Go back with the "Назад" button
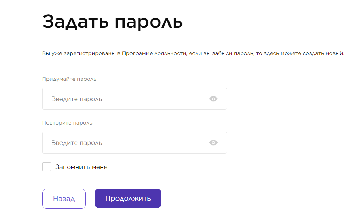The image size is (357, 215). 64,199
